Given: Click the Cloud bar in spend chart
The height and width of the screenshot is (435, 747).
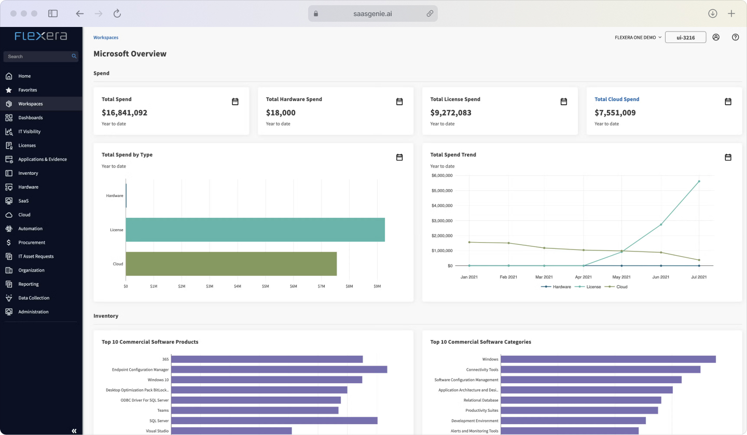Looking at the screenshot, I should click(x=231, y=264).
